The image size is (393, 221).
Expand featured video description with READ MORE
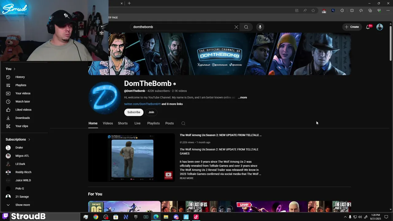pos(187,178)
